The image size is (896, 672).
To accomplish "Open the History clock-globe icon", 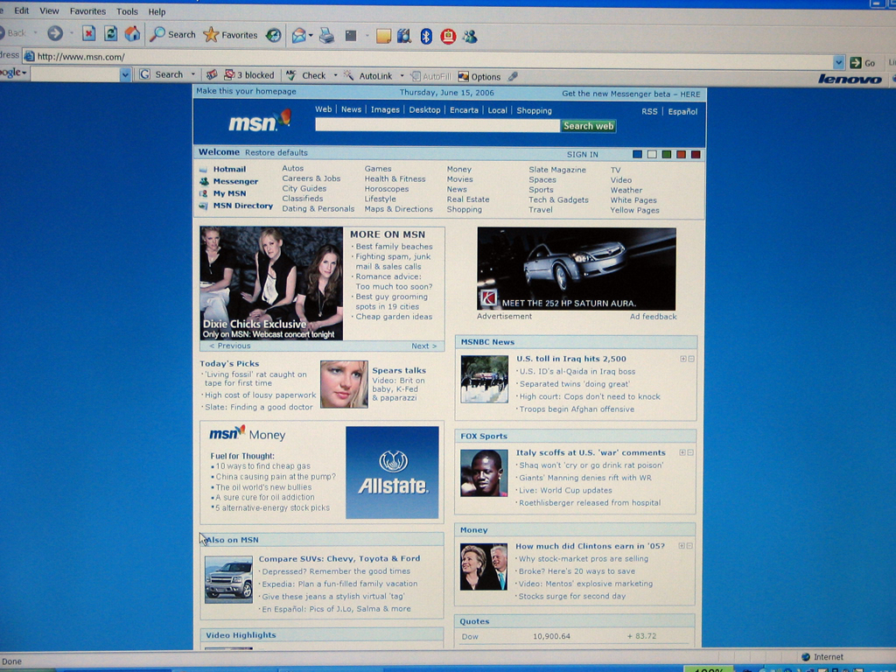I will tap(274, 35).
